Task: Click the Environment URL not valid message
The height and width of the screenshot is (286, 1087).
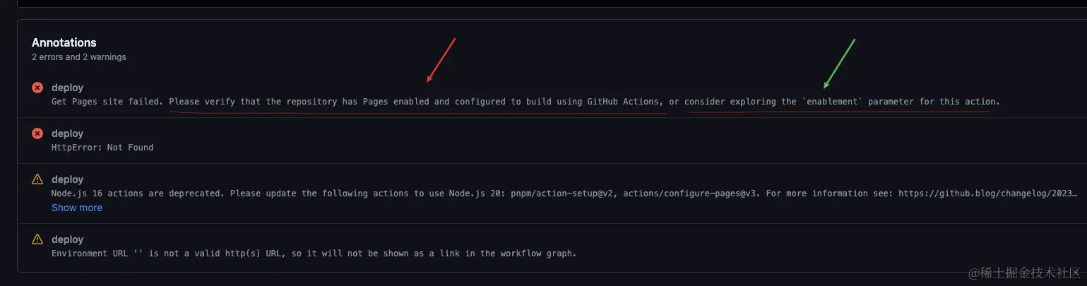Action: click(314, 253)
